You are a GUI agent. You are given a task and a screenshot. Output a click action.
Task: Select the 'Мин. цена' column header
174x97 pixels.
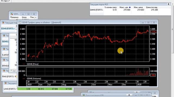click(138, 7)
